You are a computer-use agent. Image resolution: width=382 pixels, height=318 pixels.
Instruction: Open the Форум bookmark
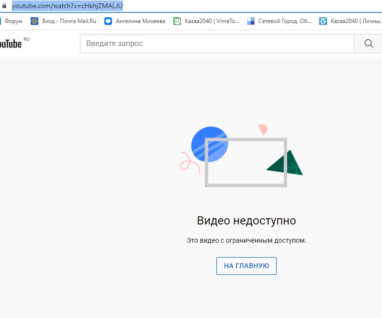(13, 21)
